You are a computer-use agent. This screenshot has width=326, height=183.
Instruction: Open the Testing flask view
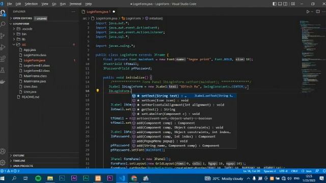(x=3, y=70)
